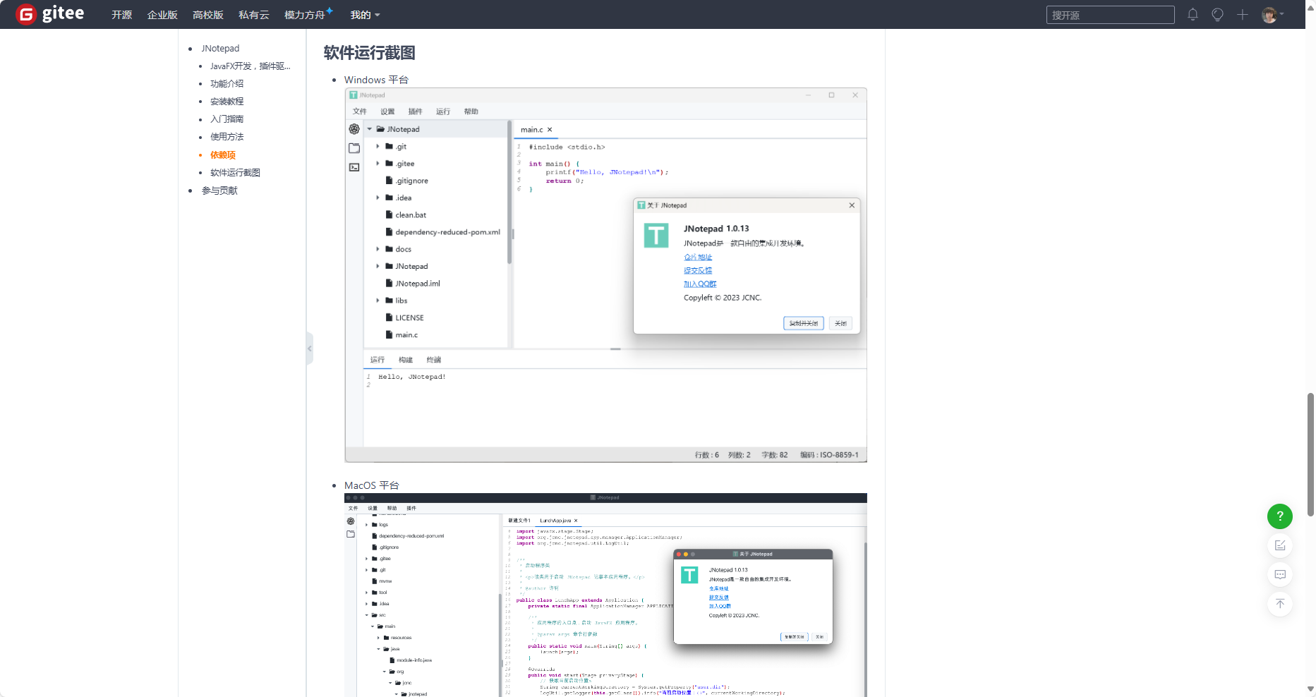The height and width of the screenshot is (697, 1316).
Task: Jump to the 软件运行截图 section link
Action: point(235,173)
